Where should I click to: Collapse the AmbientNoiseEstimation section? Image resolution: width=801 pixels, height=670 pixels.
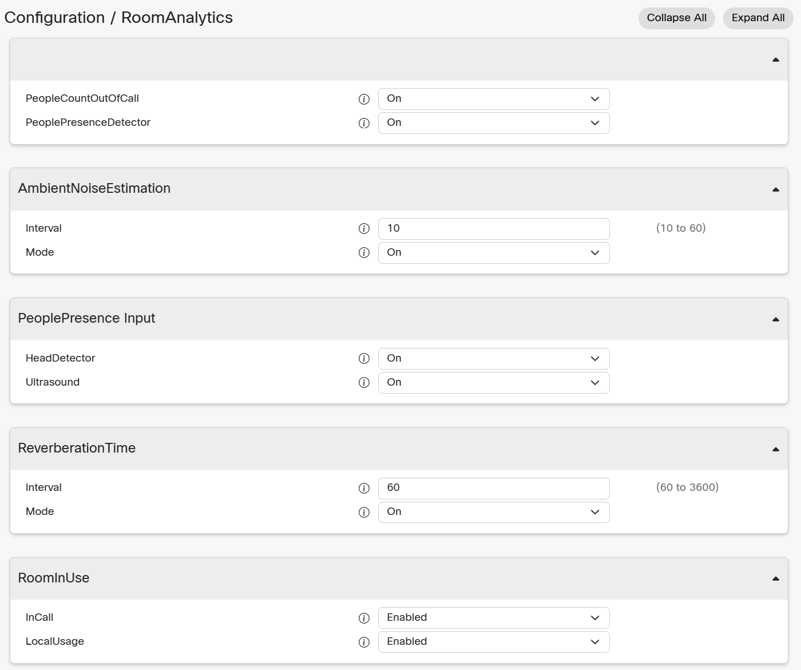point(776,189)
